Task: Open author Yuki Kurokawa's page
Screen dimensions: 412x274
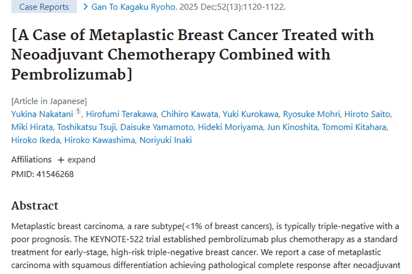Action: 250,114
